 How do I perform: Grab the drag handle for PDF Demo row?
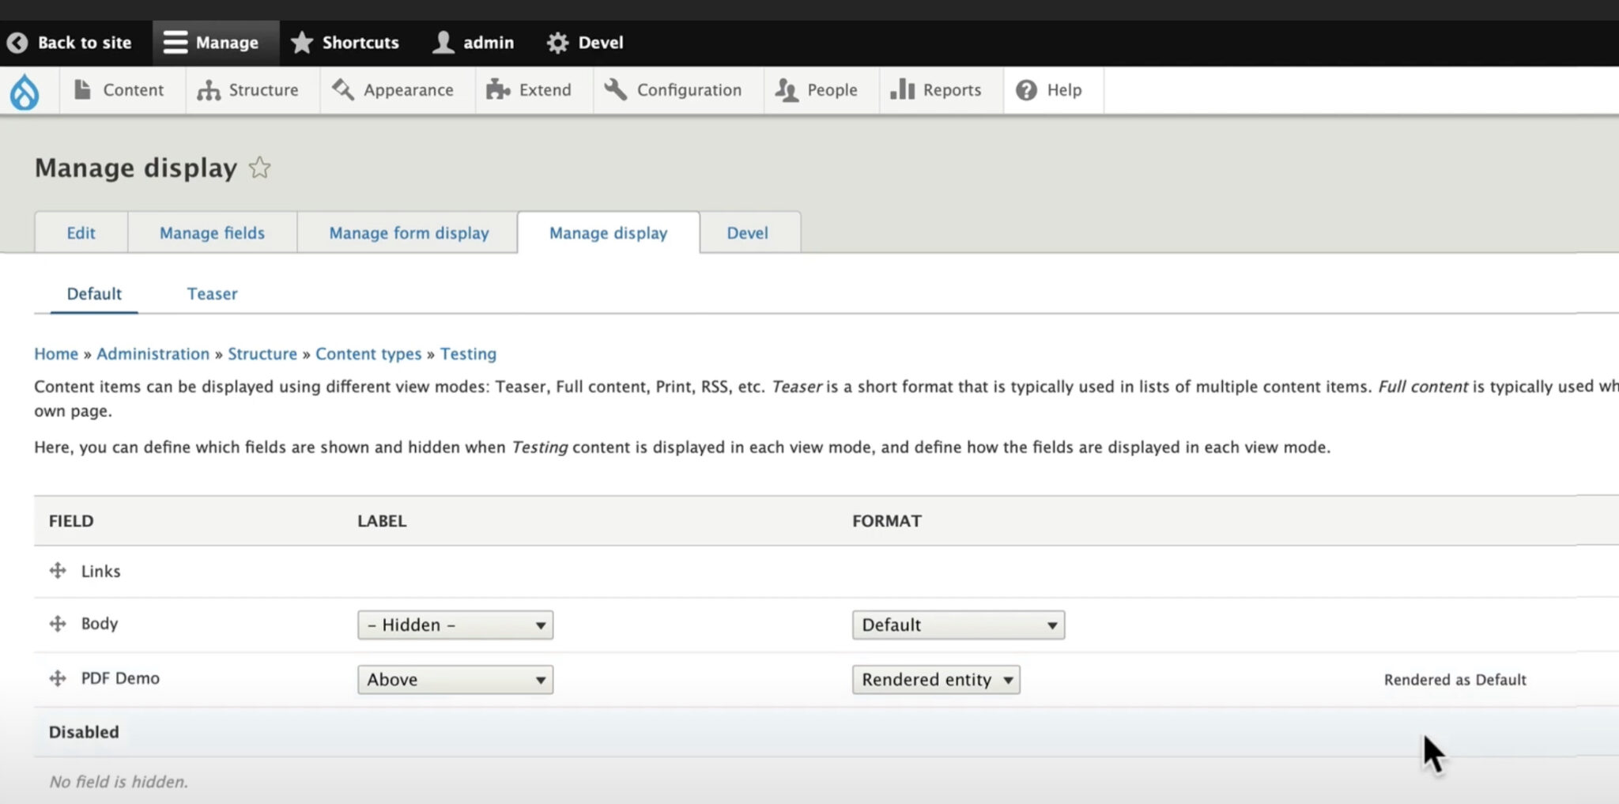click(x=58, y=678)
